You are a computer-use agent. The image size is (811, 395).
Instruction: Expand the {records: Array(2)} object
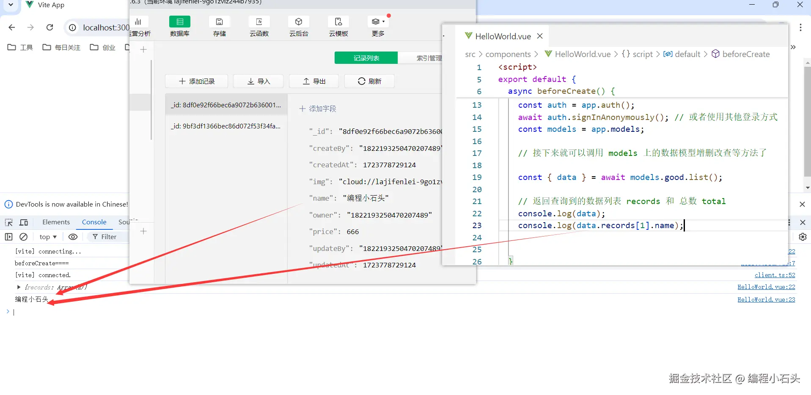pyautogui.click(x=19, y=287)
